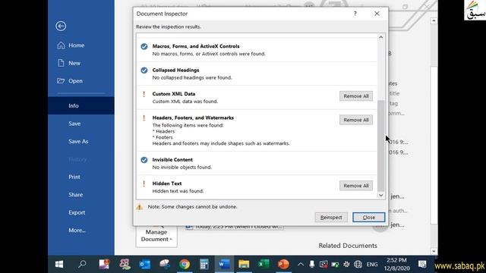Click the Macros, Forms, and ActiveX checkmark icon
The image size is (486, 273).
click(144, 46)
